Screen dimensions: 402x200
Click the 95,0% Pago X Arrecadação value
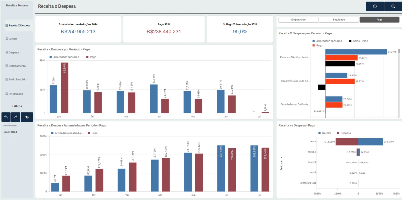click(x=240, y=32)
